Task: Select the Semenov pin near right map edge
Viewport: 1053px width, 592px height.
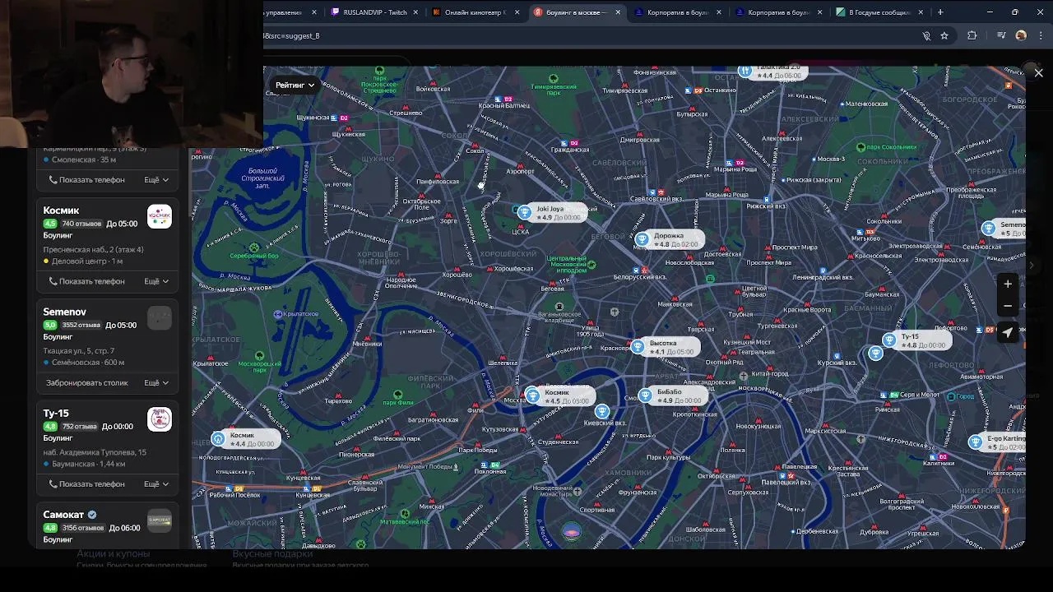Action: click(x=989, y=228)
